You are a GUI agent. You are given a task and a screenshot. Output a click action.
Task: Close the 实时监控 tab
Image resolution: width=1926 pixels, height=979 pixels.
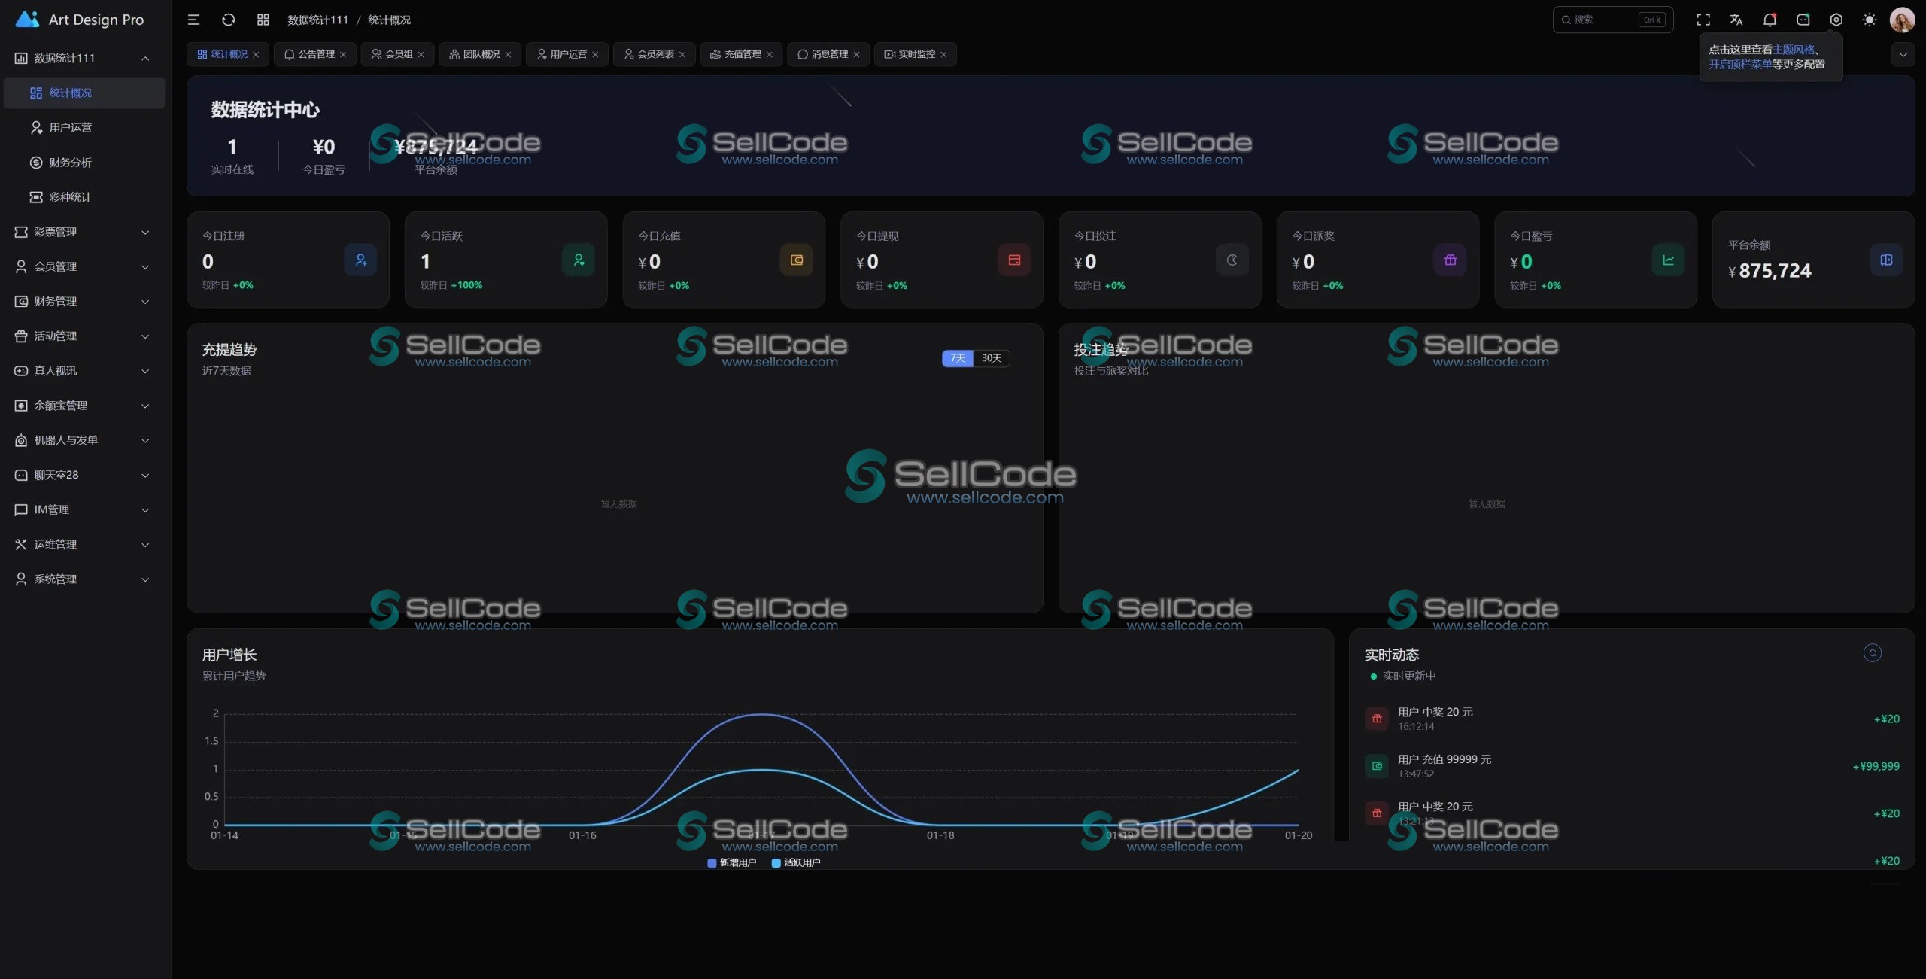point(943,54)
